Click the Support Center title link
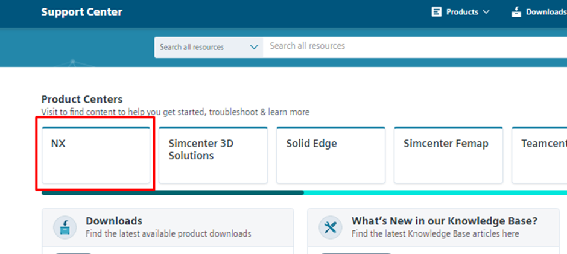567x254 pixels. (81, 12)
